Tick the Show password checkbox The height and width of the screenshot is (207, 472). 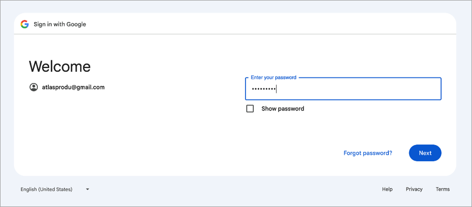[250, 108]
